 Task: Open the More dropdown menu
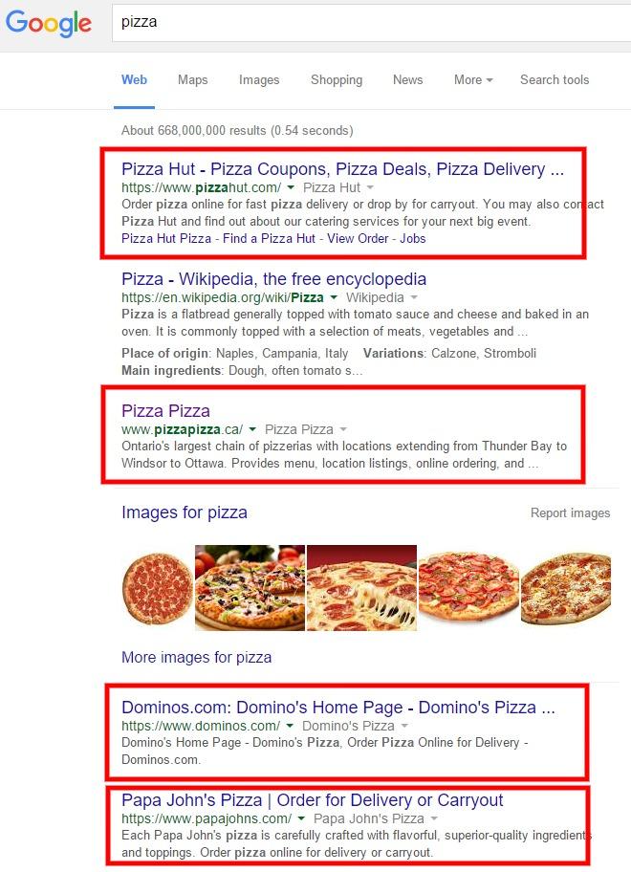[x=473, y=79]
